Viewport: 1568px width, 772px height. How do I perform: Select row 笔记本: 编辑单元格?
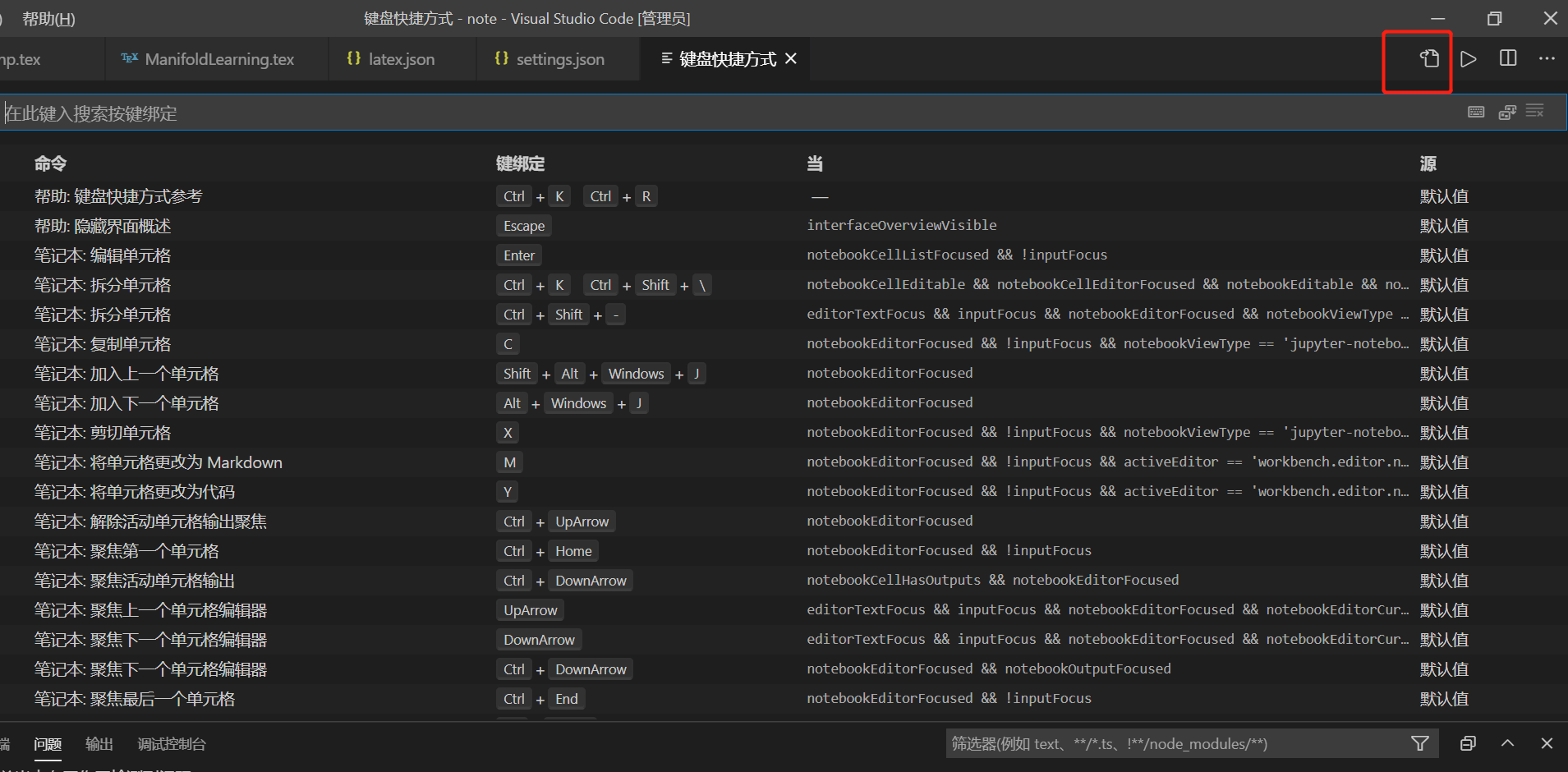(x=784, y=255)
